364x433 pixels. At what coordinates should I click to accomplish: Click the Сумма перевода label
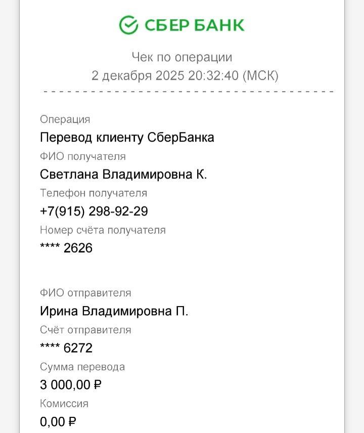(x=82, y=367)
